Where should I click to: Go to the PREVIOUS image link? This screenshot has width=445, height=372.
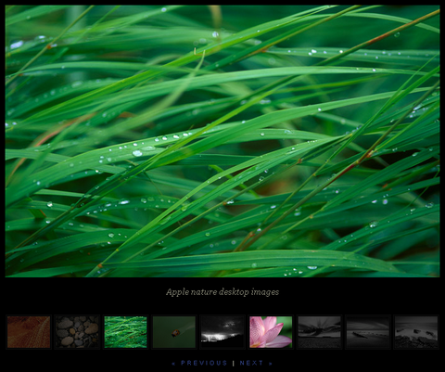click(204, 363)
